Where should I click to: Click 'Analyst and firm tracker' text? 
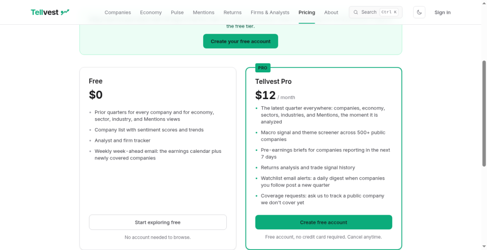pyautogui.click(x=122, y=140)
